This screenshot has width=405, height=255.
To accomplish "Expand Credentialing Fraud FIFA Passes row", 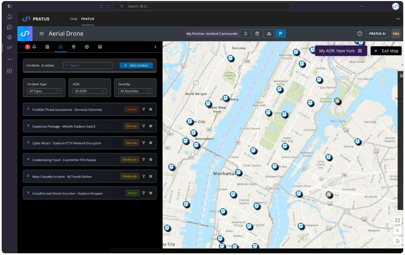I will (x=28, y=160).
